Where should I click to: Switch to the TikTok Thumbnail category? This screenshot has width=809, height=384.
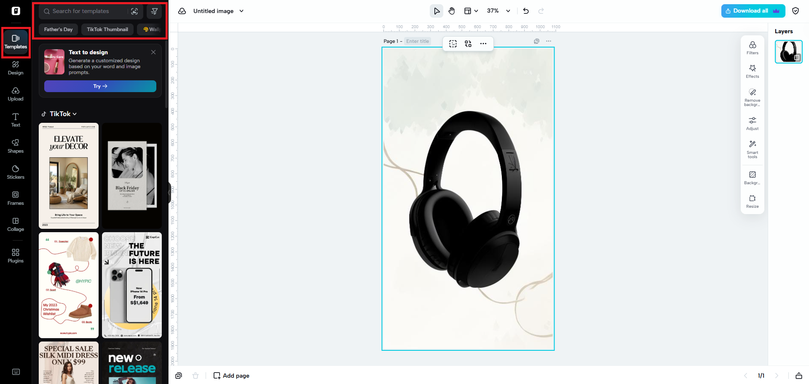(107, 29)
